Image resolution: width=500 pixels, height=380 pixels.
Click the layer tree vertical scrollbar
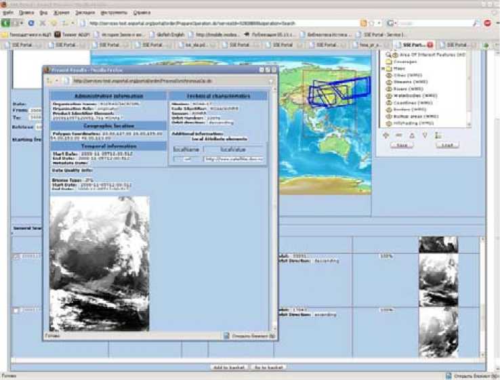469,89
